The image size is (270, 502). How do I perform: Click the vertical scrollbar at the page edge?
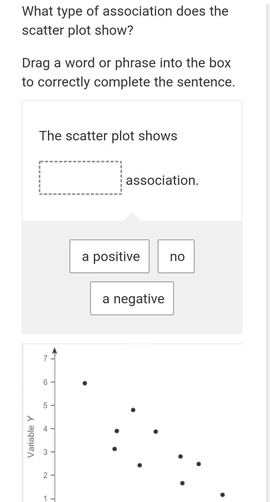[x=268, y=251]
